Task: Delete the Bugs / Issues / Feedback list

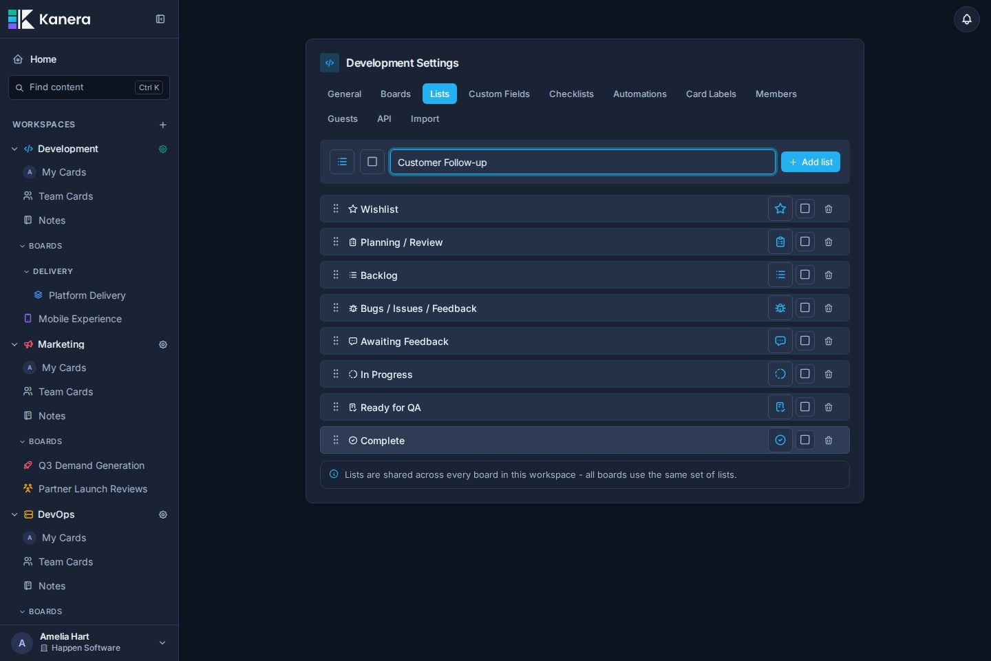Action: pyautogui.click(x=829, y=308)
